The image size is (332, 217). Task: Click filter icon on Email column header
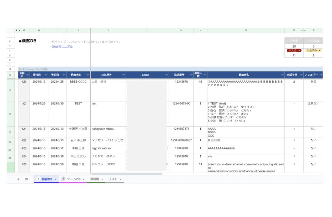tap(167, 75)
